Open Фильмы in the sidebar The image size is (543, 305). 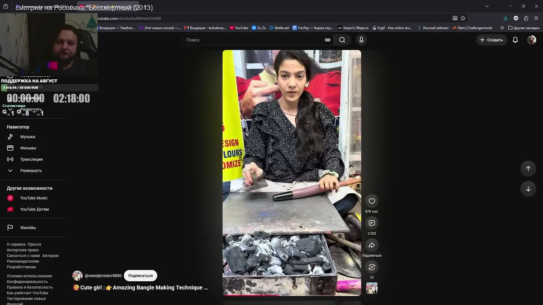(28, 148)
